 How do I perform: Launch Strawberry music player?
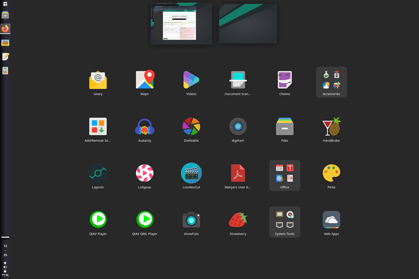tap(238, 223)
